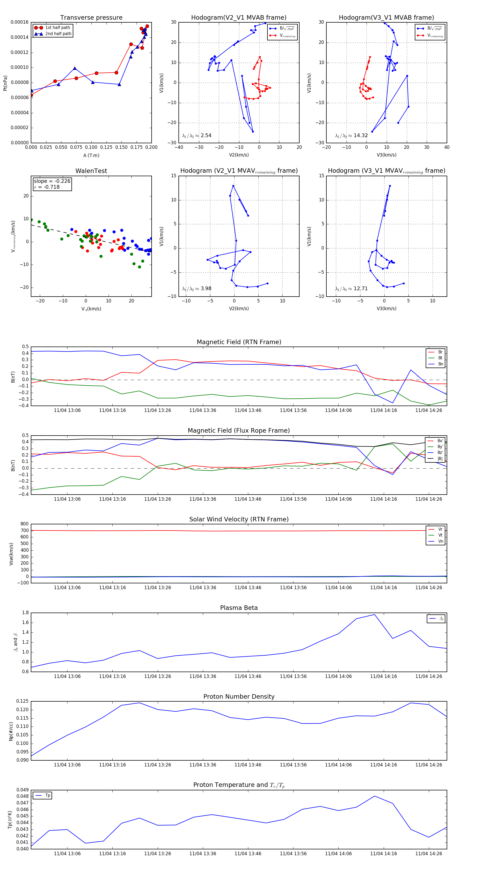Screen dimensions: 478x877
Task: Click the 'WalenTest' plot title
Action: (91, 171)
